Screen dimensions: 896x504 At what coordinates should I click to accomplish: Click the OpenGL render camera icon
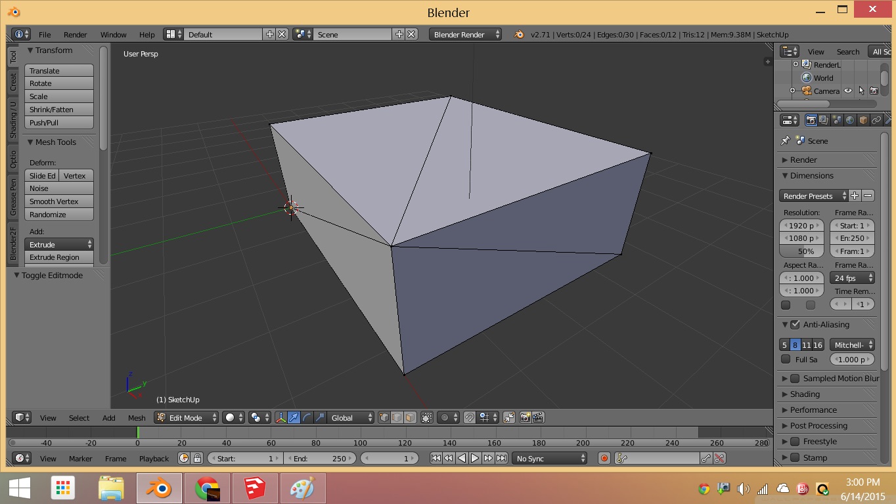tap(525, 417)
